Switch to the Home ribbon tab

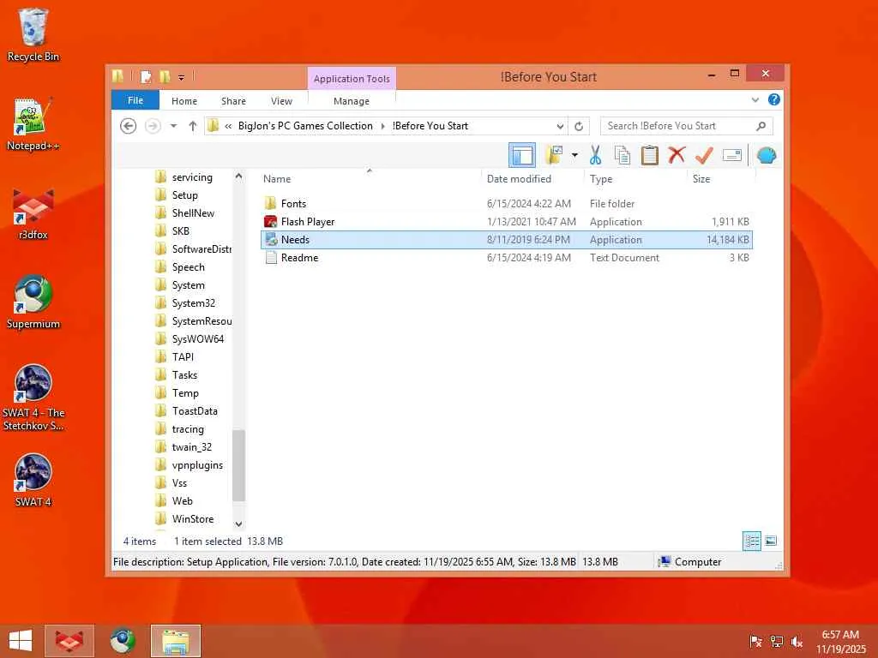184,101
